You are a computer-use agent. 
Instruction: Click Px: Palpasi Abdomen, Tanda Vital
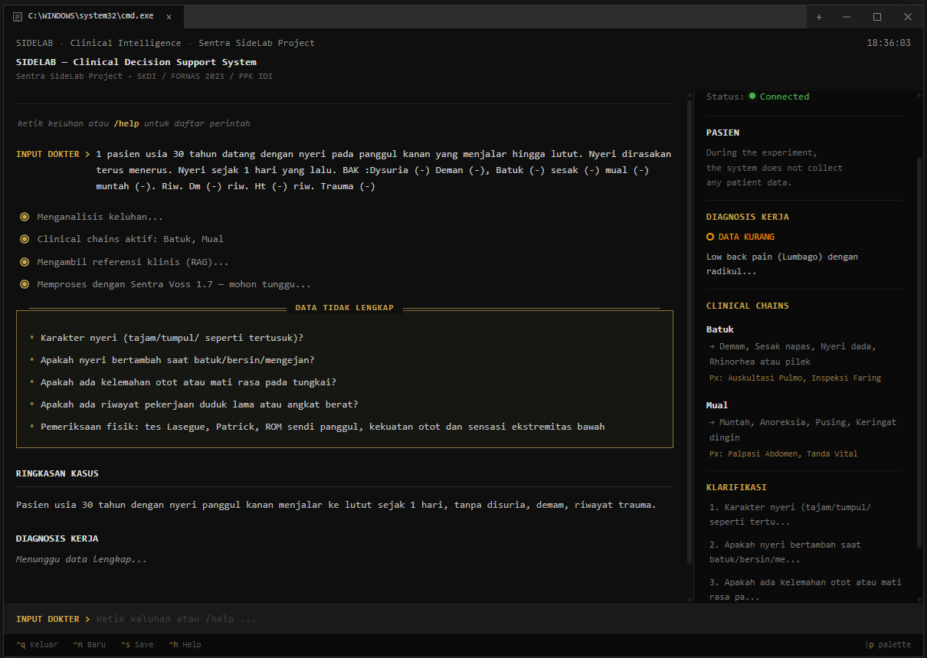784,453
